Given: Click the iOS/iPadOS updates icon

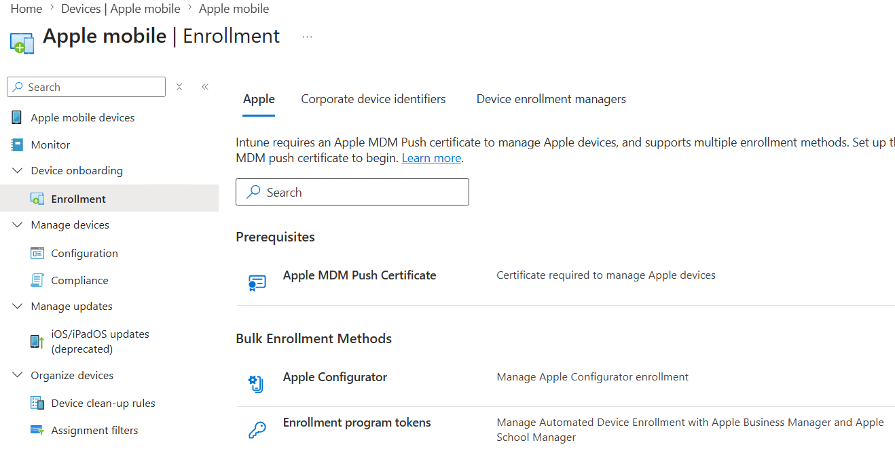Looking at the screenshot, I should coord(37,341).
